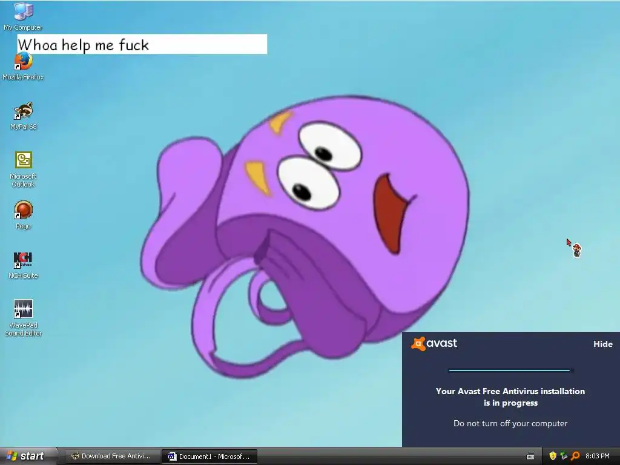Click the on-screen keyboard taskbar icon

(x=530, y=457)
